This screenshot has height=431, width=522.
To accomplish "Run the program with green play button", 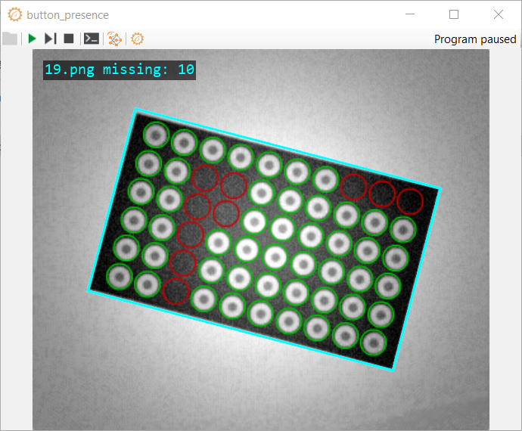I will (32, 39).
